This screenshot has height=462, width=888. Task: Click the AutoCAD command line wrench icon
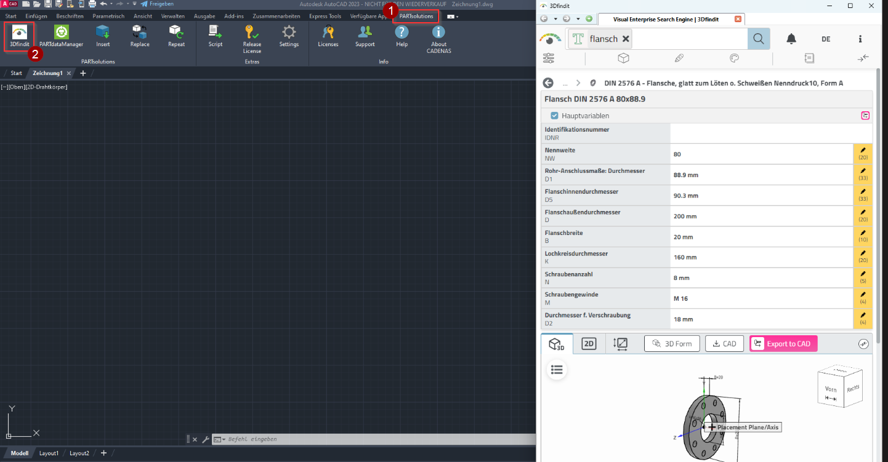pos(206,439)
